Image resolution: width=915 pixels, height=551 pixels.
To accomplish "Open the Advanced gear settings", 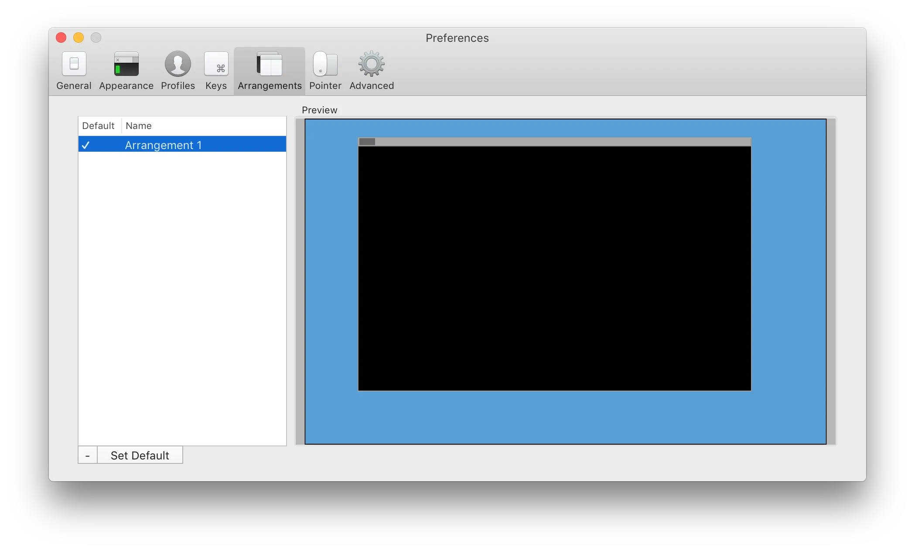I will point(371,71).
